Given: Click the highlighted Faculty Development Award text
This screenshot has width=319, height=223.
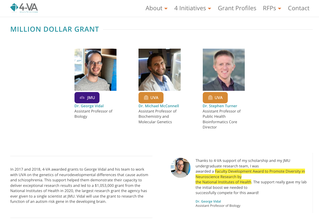Looking at the screenshot, I should [x=250, y=177].
